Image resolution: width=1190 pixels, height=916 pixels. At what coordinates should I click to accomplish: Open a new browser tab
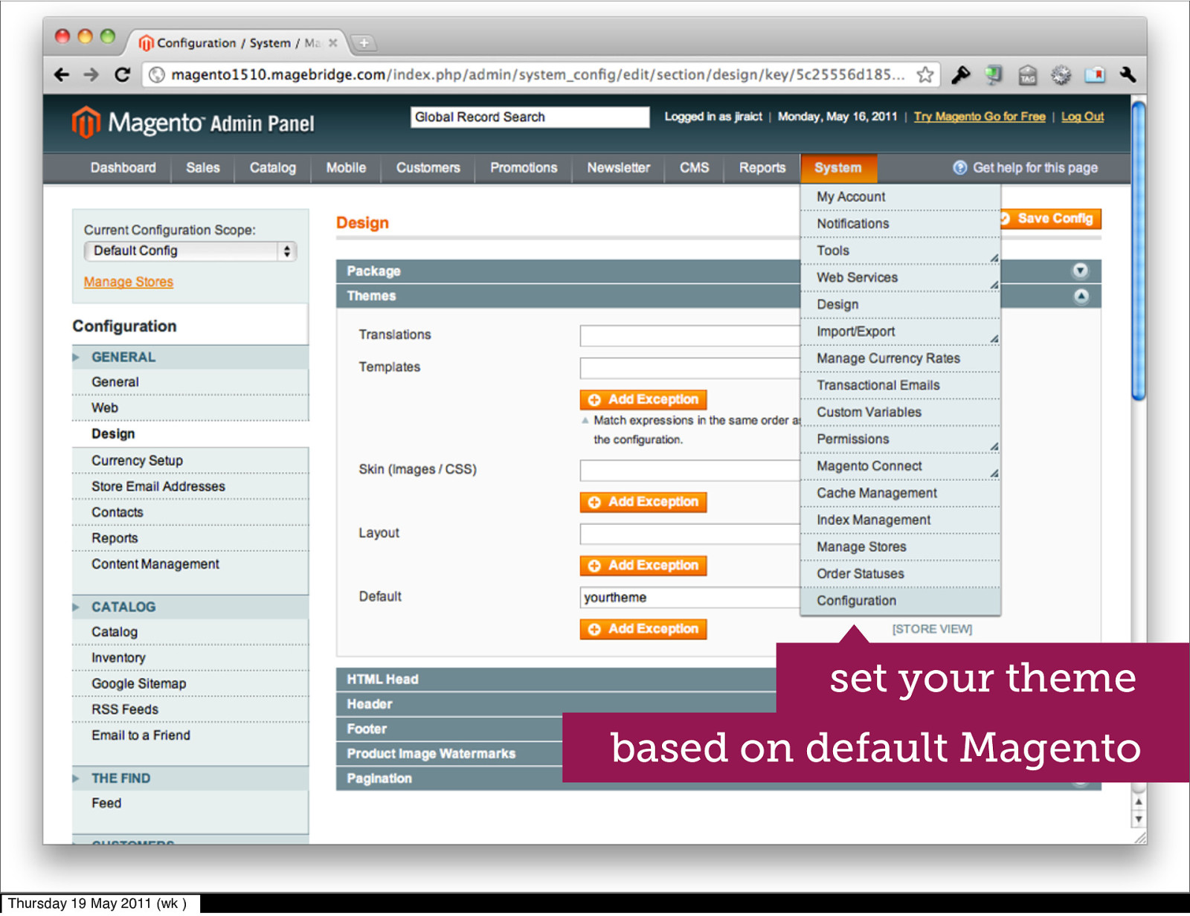364,43
